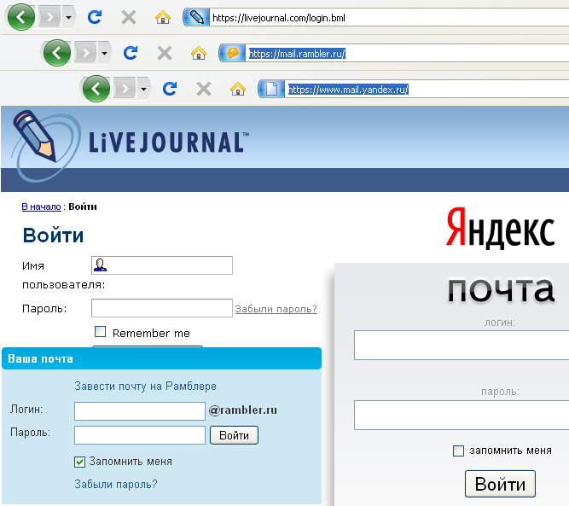This screenshot has width=569, height=506.
Task: Click the Rambler 'Логин' field
Action: click(140, 411)
